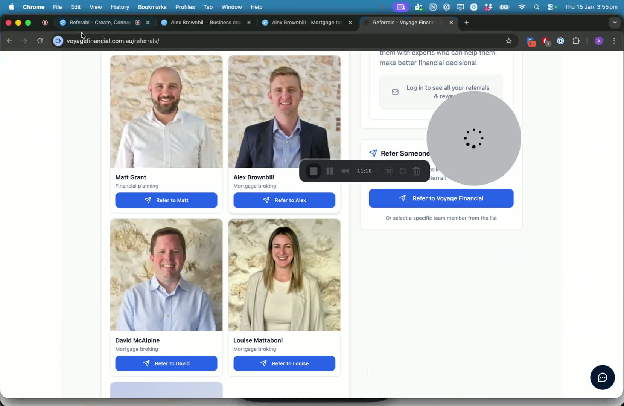Rewind the recording

coord(345,171)
